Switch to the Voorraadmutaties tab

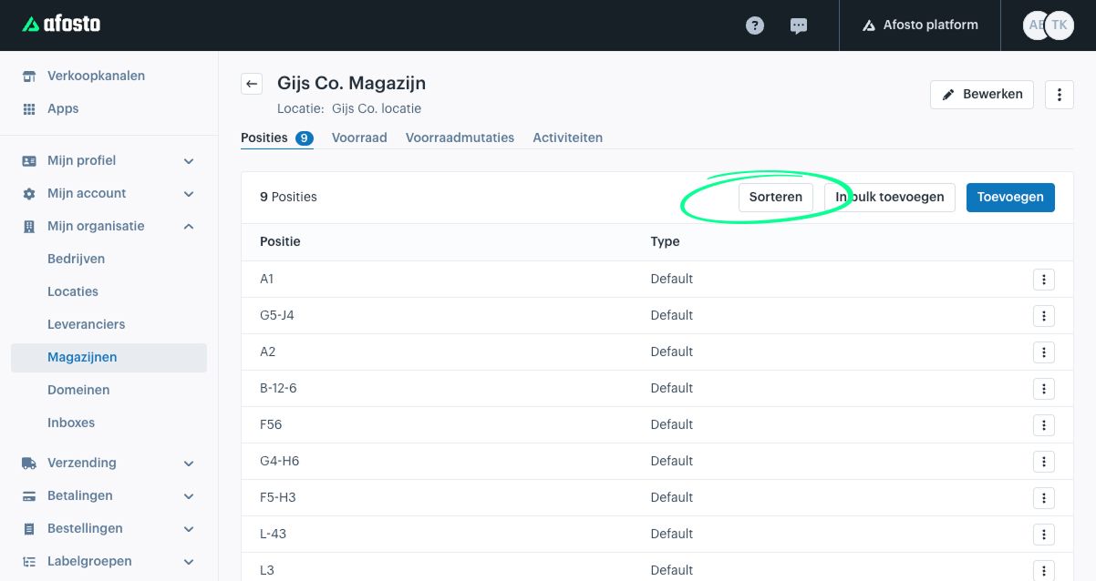(460, 138)
